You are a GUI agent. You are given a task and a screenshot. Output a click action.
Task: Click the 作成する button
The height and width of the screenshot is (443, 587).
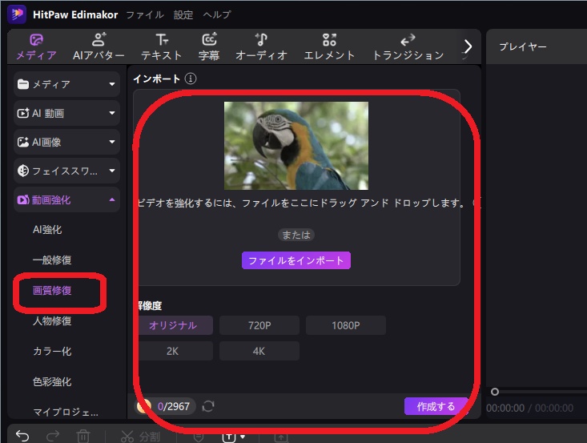click(436, 406)
